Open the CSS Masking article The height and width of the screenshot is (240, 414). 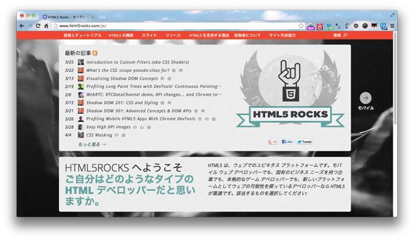coord(99,135)
